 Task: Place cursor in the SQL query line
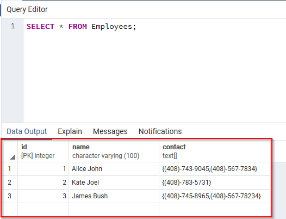82,27
